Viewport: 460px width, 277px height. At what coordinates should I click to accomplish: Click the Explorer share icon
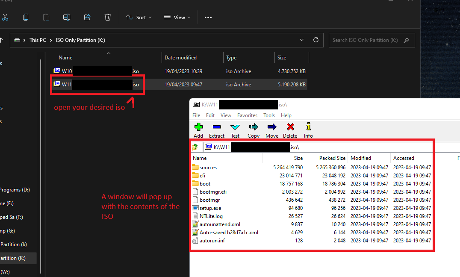point(87,17)
